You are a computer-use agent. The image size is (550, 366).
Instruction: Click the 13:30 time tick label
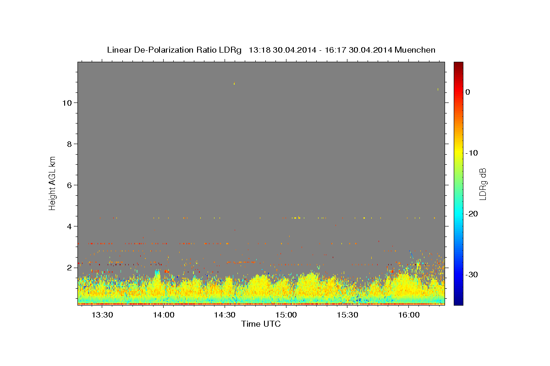click(102, 315)
